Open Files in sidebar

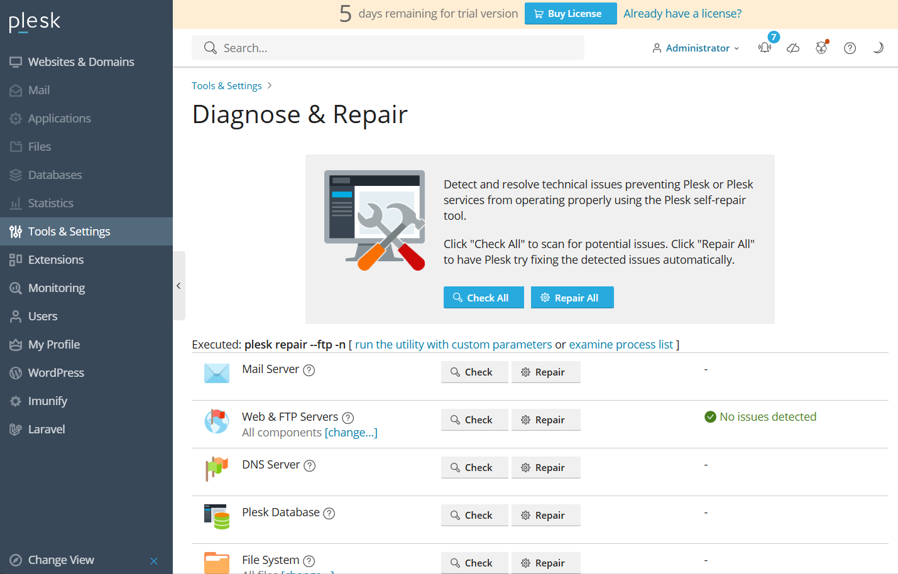pos(86,146)
